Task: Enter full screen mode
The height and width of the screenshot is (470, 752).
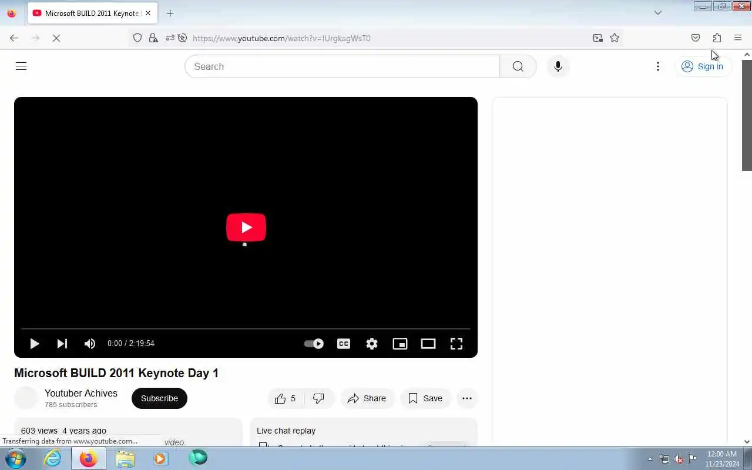Action: click(x=456, y=344)
